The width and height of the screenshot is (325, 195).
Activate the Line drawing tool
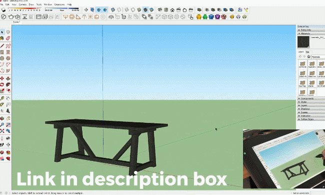[x=2, y=46]
